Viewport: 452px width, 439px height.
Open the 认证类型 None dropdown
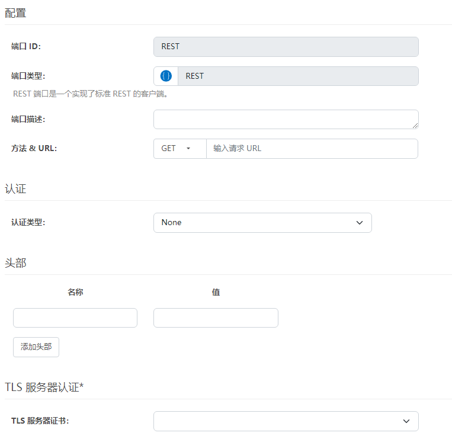(262, 223)
